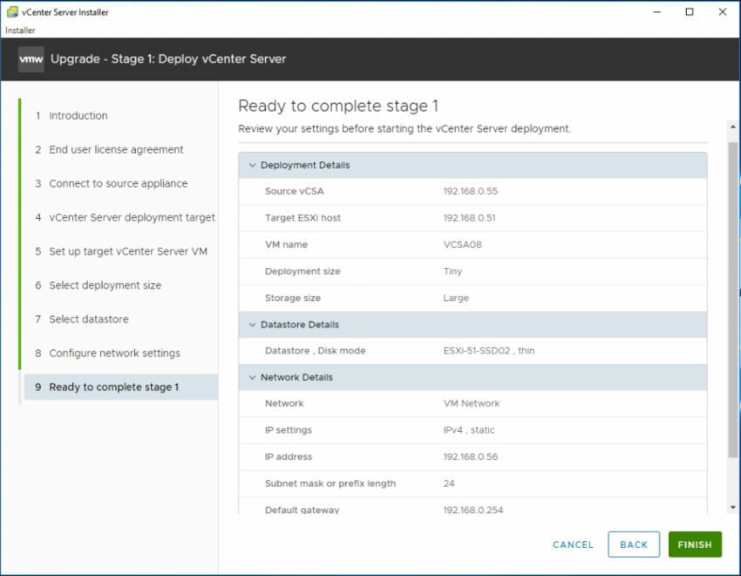This screenshot has height=576, width=741.
Task: Collapse the Datastore Details section
Action: click(253, 325)
